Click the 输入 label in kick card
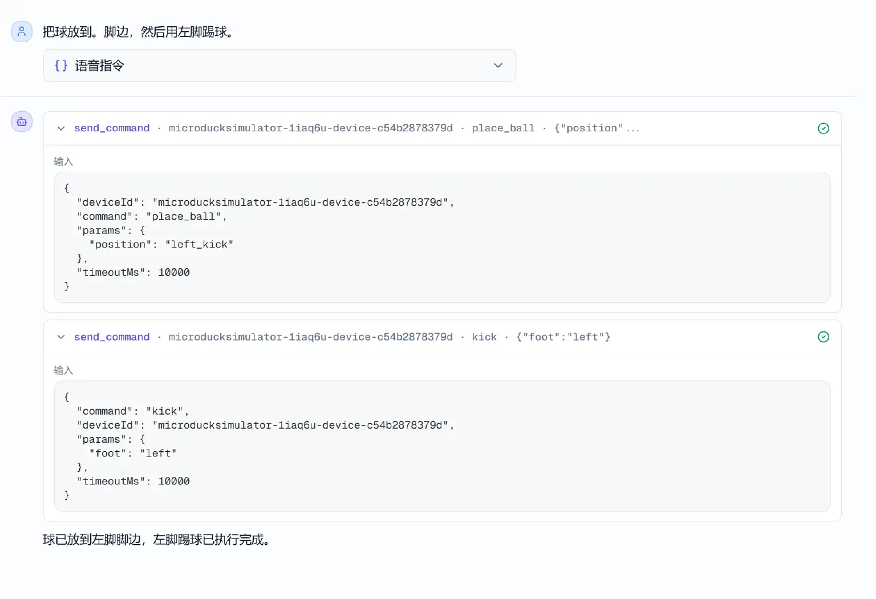 click(63, 370)
